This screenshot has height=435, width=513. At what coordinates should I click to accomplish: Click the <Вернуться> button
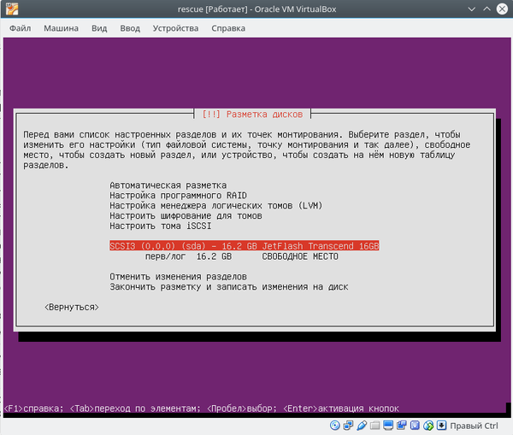72,307
